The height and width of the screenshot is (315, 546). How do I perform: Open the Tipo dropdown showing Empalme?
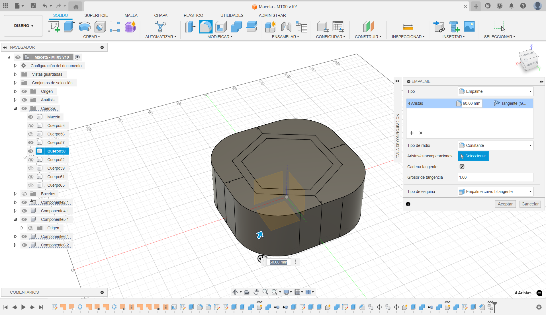coord(495,91)
